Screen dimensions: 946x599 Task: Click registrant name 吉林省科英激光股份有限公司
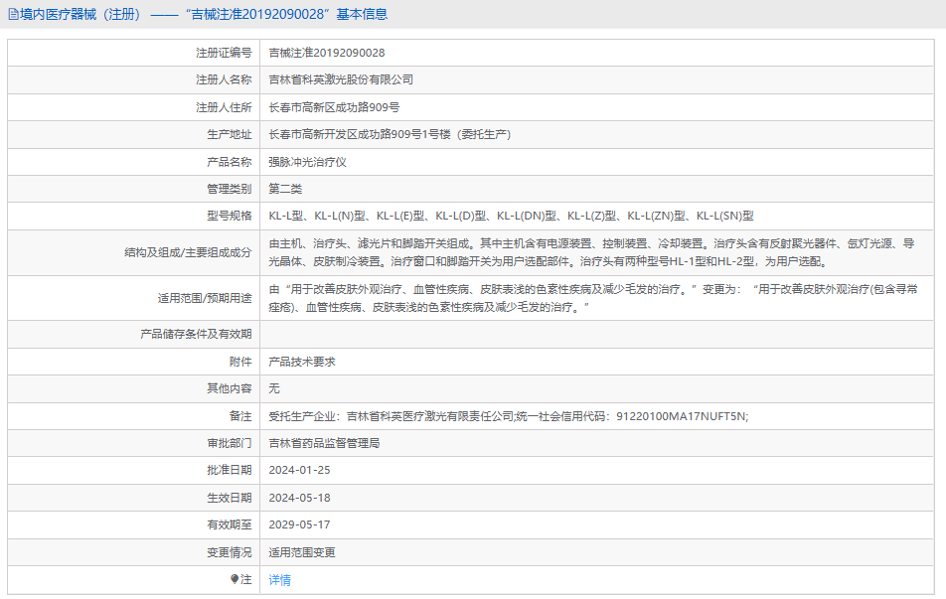340,79
